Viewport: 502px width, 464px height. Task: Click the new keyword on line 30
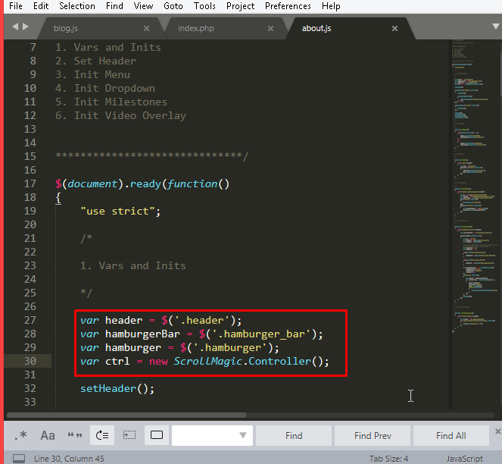coord(158,362)
